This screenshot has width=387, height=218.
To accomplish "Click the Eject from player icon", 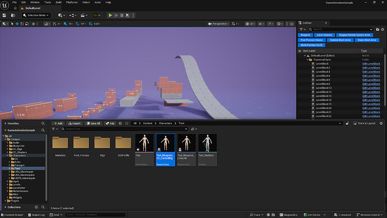I will [128, 15].
